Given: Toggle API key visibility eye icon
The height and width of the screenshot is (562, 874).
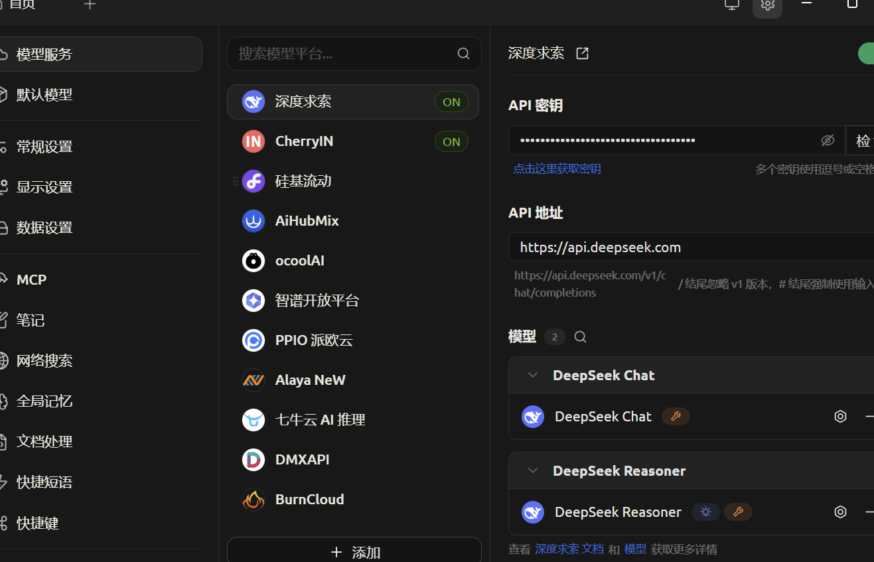Looking at the screenshot, I should tap(828, 141).
